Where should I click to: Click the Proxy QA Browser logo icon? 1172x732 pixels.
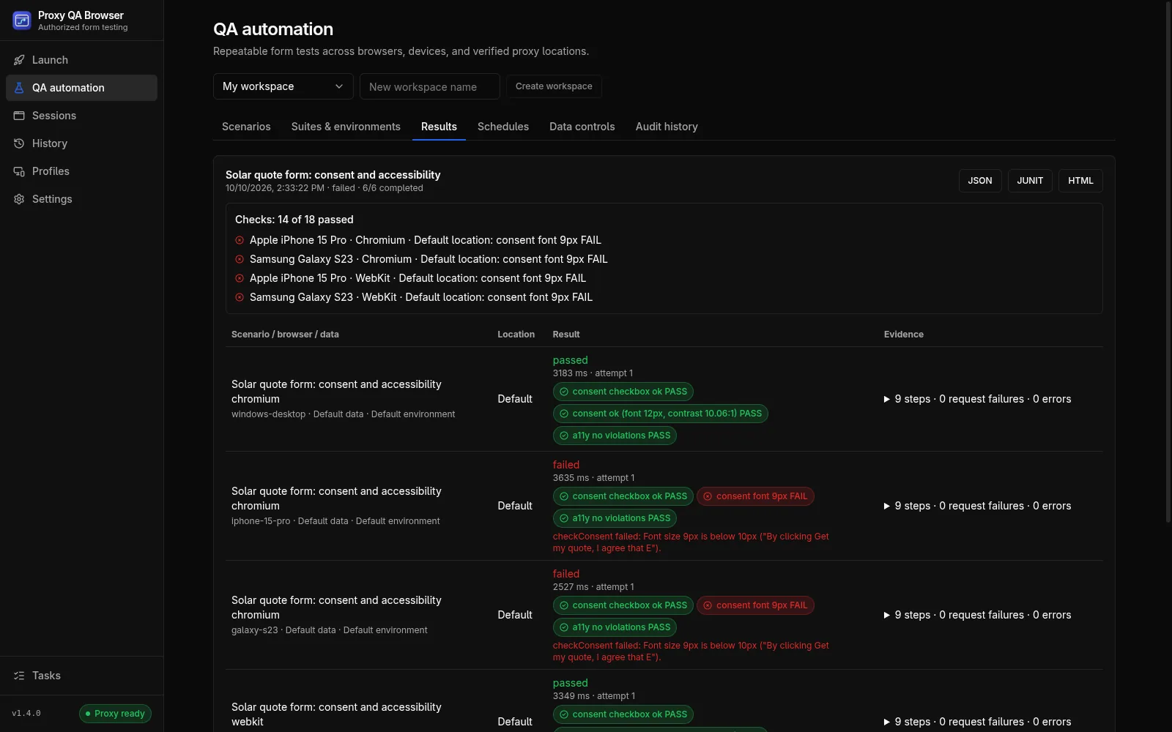(22, 20)
